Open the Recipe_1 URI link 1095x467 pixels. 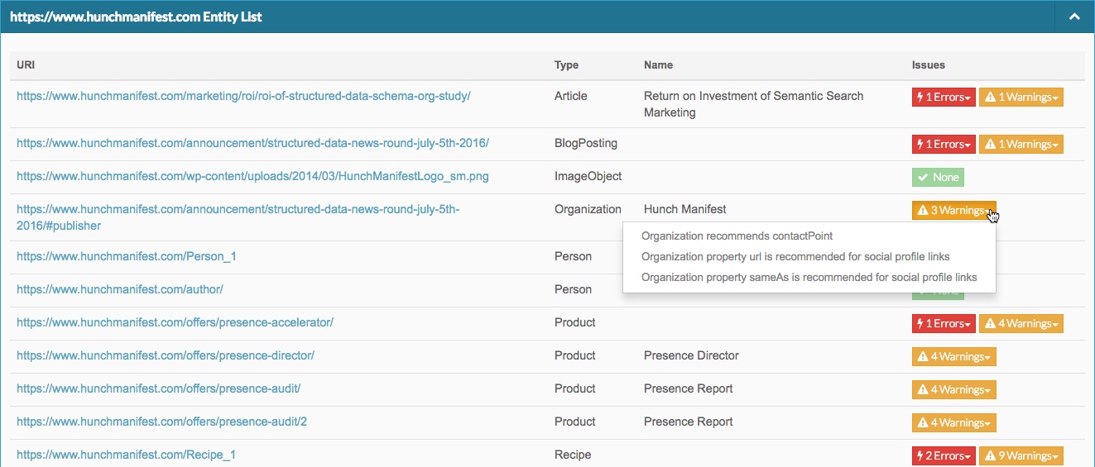[126, 455]
